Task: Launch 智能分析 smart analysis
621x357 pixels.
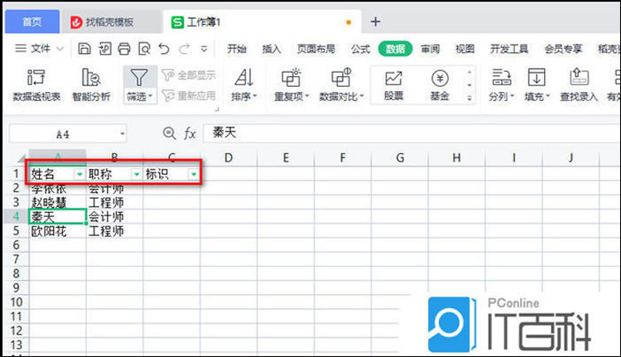Action: click(91, 84)
